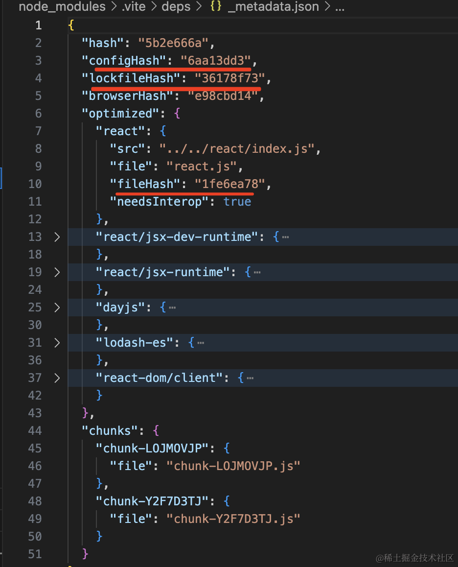The height and width of the screenshot is (567, 458).
Task: Click the value "6aa13dd3"
Action: click(216, 61)
